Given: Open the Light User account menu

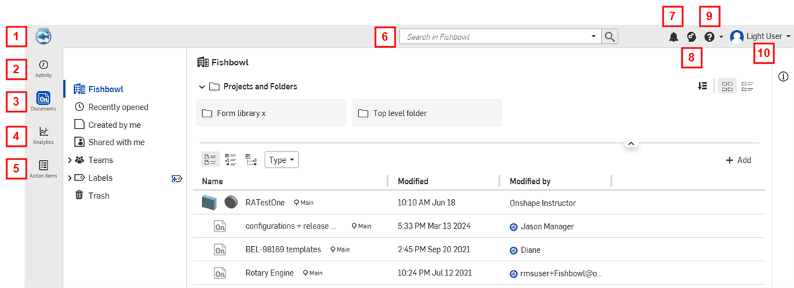Looking at the screenshot, I should (x=760, y=36).
